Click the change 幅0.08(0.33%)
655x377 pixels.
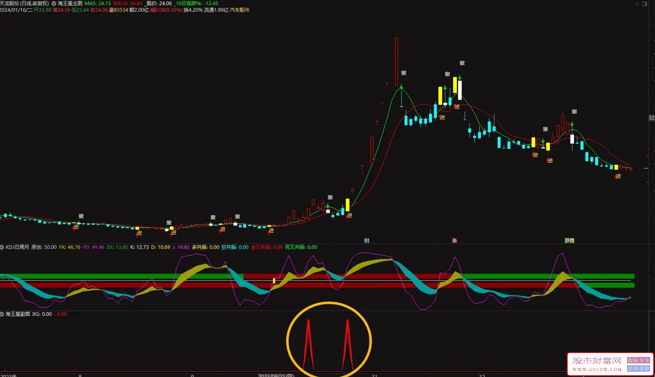(166, 10)
